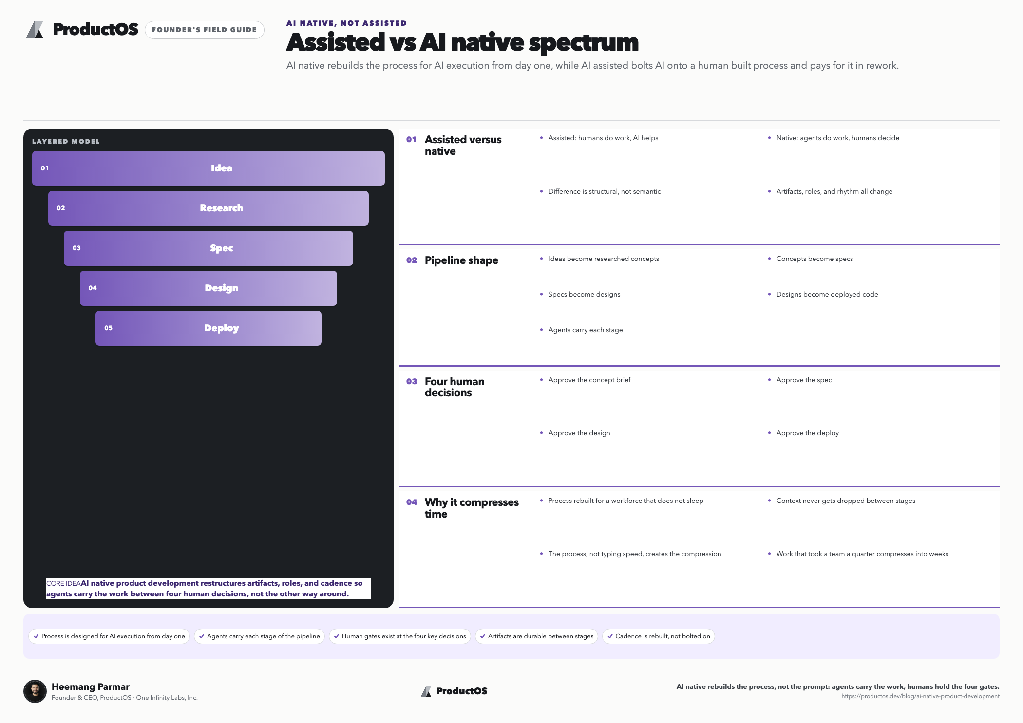Click the checkmark on 'Process is designed for AI execution'
The image size is (1023, 723).
pyautogui.click(x=36, y=636)
